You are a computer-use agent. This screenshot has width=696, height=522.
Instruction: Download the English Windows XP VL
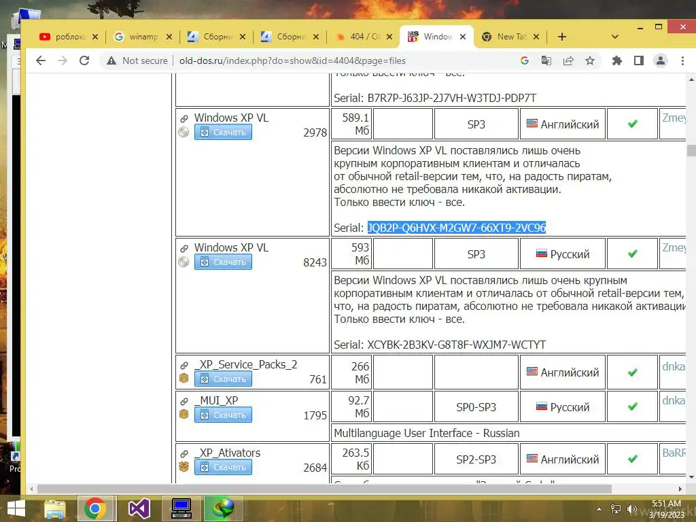coord(223,133)
